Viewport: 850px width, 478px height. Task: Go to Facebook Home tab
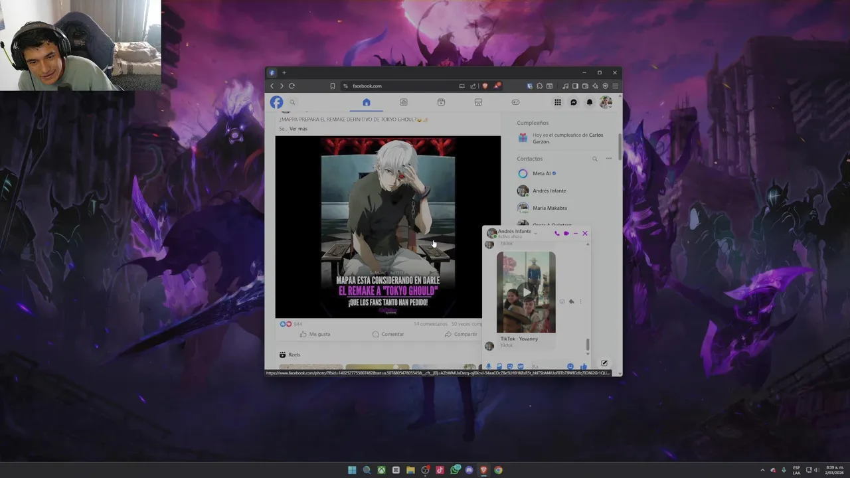(x=366, y=102)
